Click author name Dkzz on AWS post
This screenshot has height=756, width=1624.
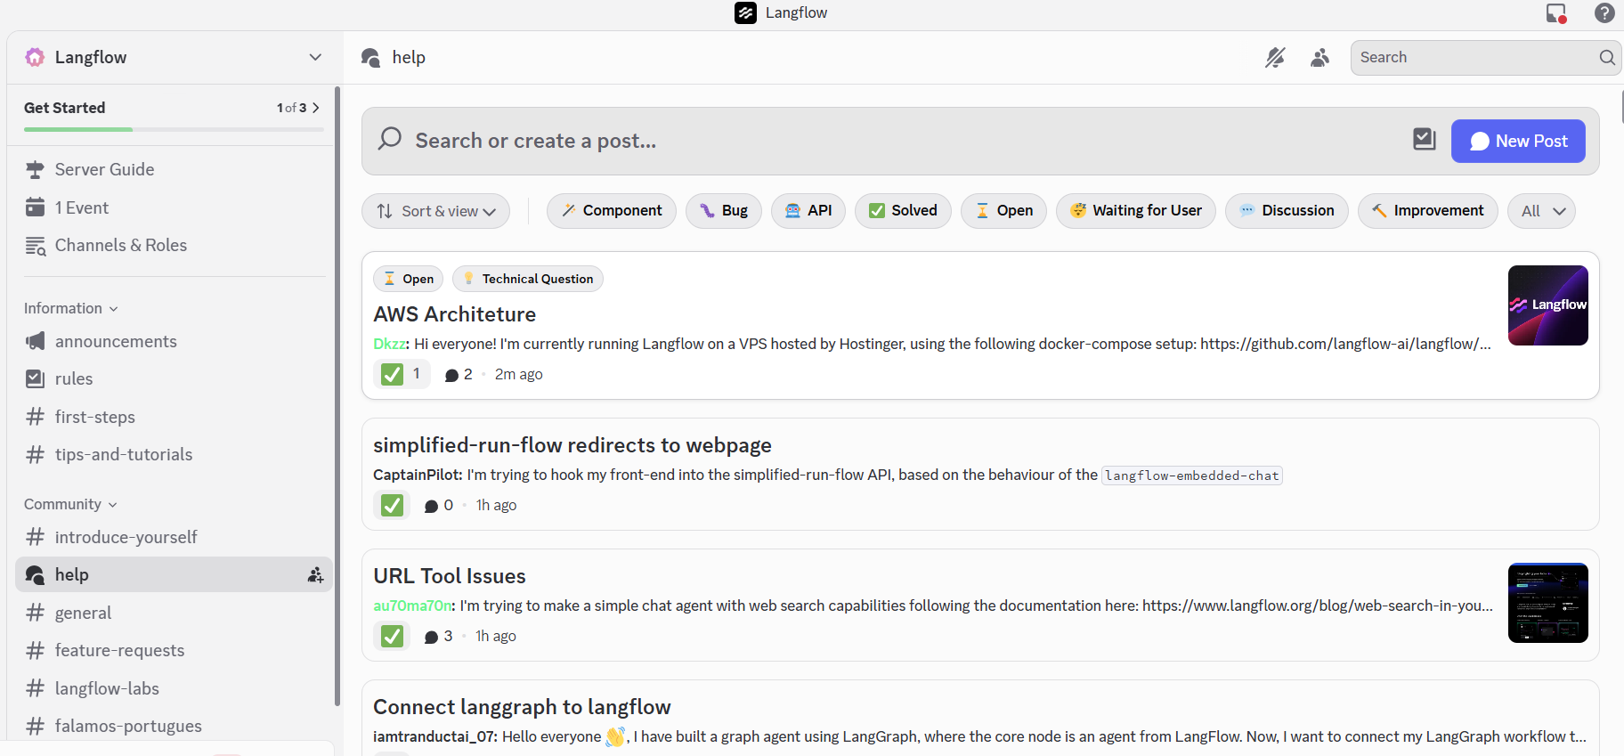tap(390, 344)
